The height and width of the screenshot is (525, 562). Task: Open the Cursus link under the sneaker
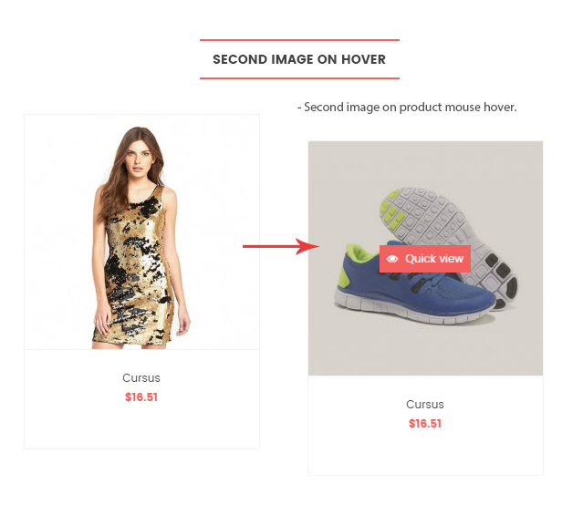[x=425, y=405]
